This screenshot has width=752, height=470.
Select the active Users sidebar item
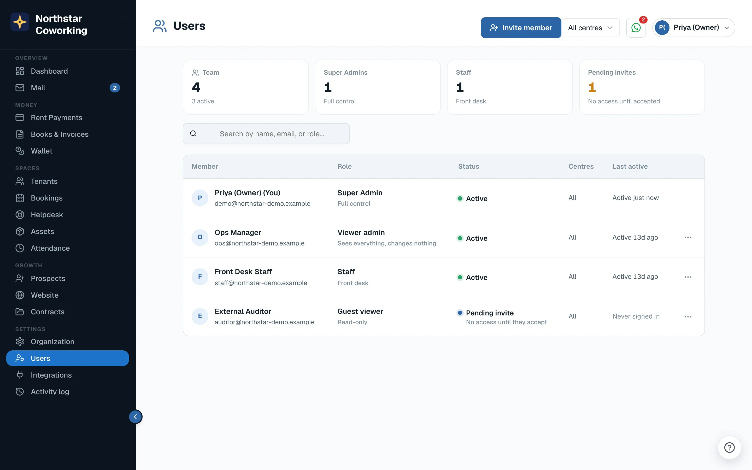[x=67, y=359]
